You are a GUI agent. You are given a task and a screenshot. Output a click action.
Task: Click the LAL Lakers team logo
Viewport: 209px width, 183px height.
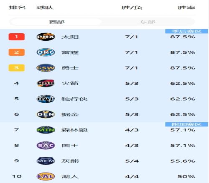point(46,176)
